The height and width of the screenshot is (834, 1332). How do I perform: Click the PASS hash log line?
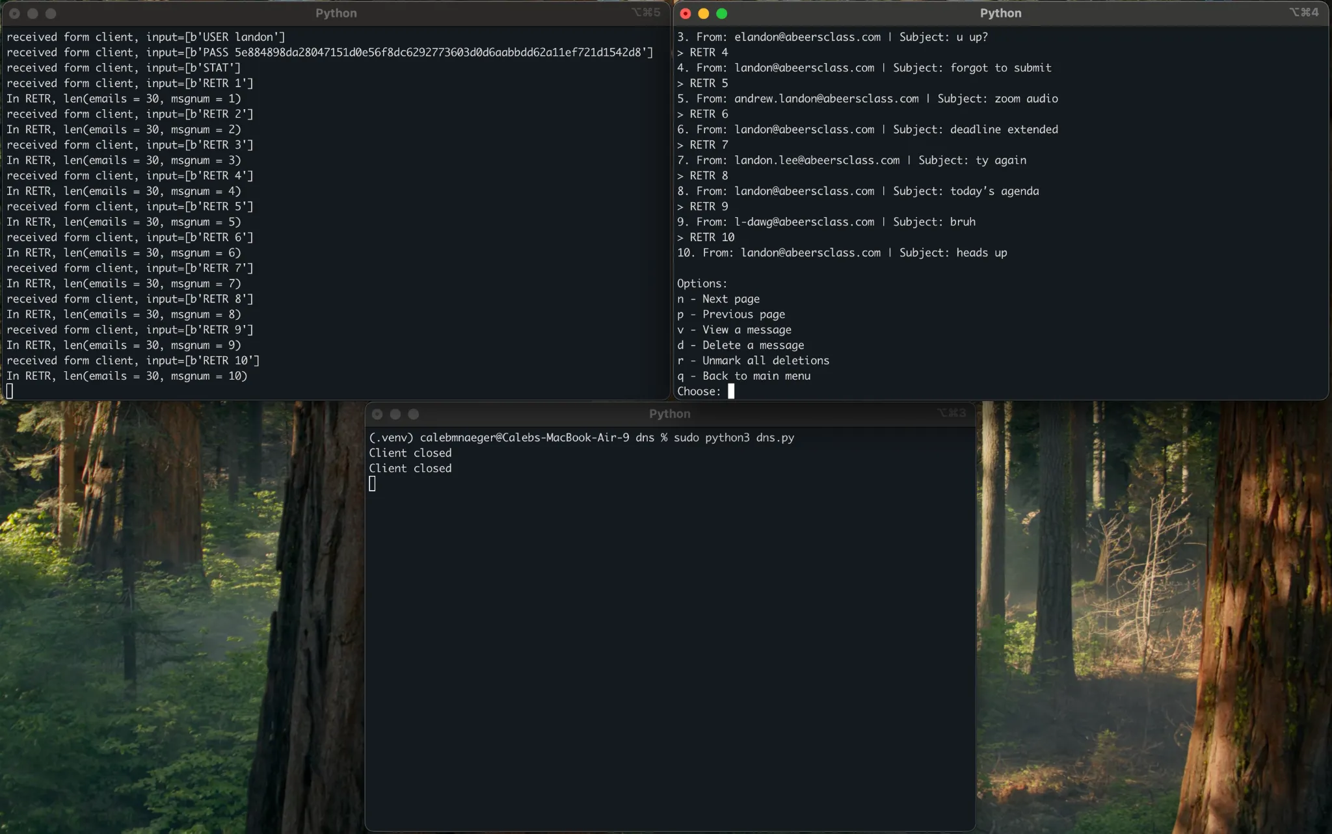coord(330,52)
